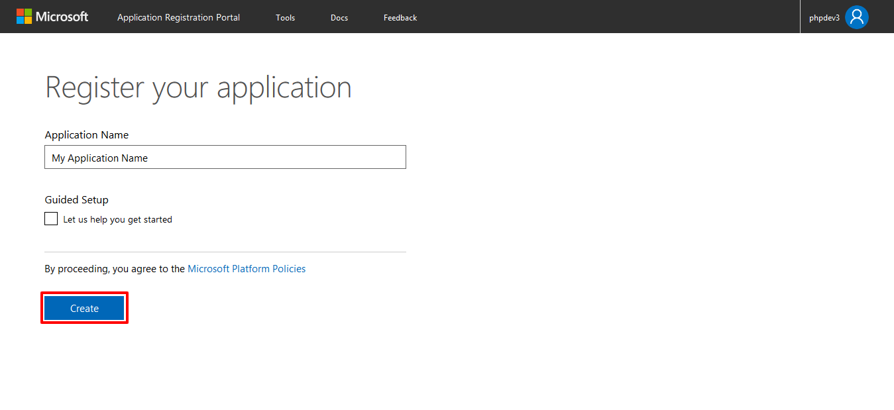Open the Docs menu item
The image size is (894, 410).
tap(339, 18)
